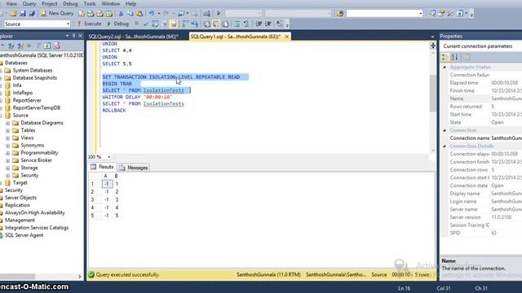Close the Object Explorer panel
This screenshot has height=293, width=522.
click(x=80, y=36)
